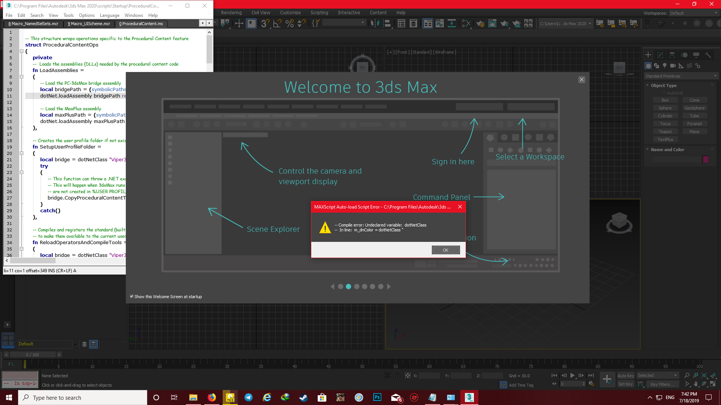Viewport: 721px width, 405px height.
Task: Open the Time Configuration dialog
Action: coord(591,384)
